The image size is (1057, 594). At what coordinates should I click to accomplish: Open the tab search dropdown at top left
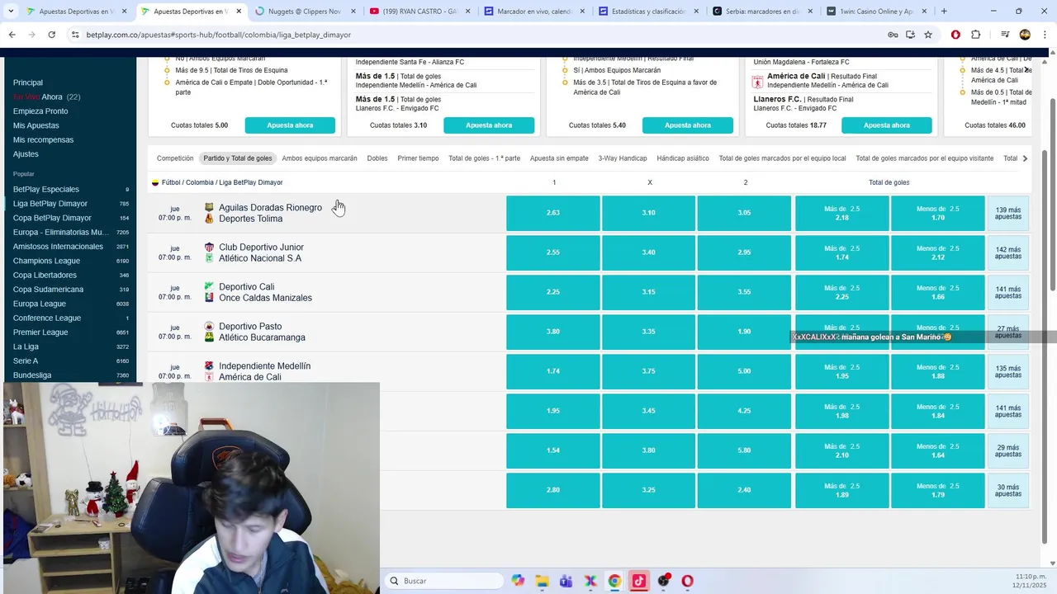click(10, 12)
